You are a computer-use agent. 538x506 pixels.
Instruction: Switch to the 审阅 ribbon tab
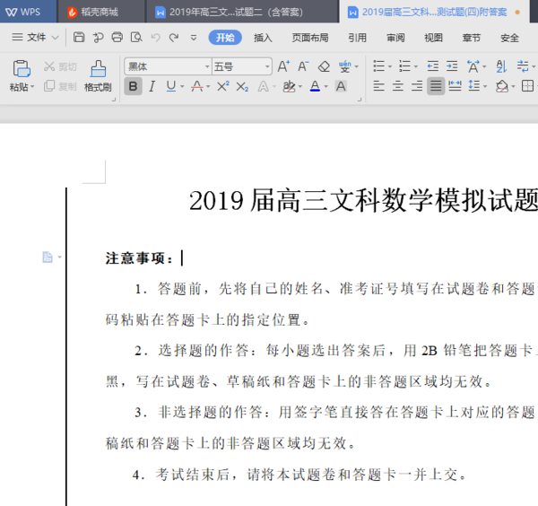395,38
